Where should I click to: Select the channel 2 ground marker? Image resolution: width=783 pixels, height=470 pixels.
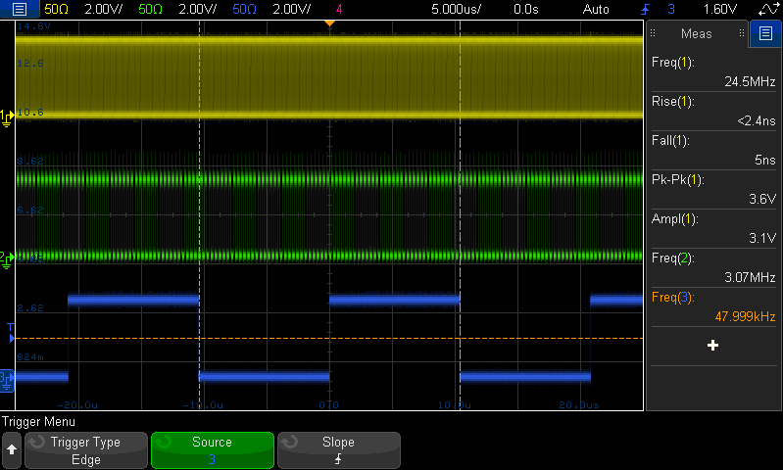(7, 259)
